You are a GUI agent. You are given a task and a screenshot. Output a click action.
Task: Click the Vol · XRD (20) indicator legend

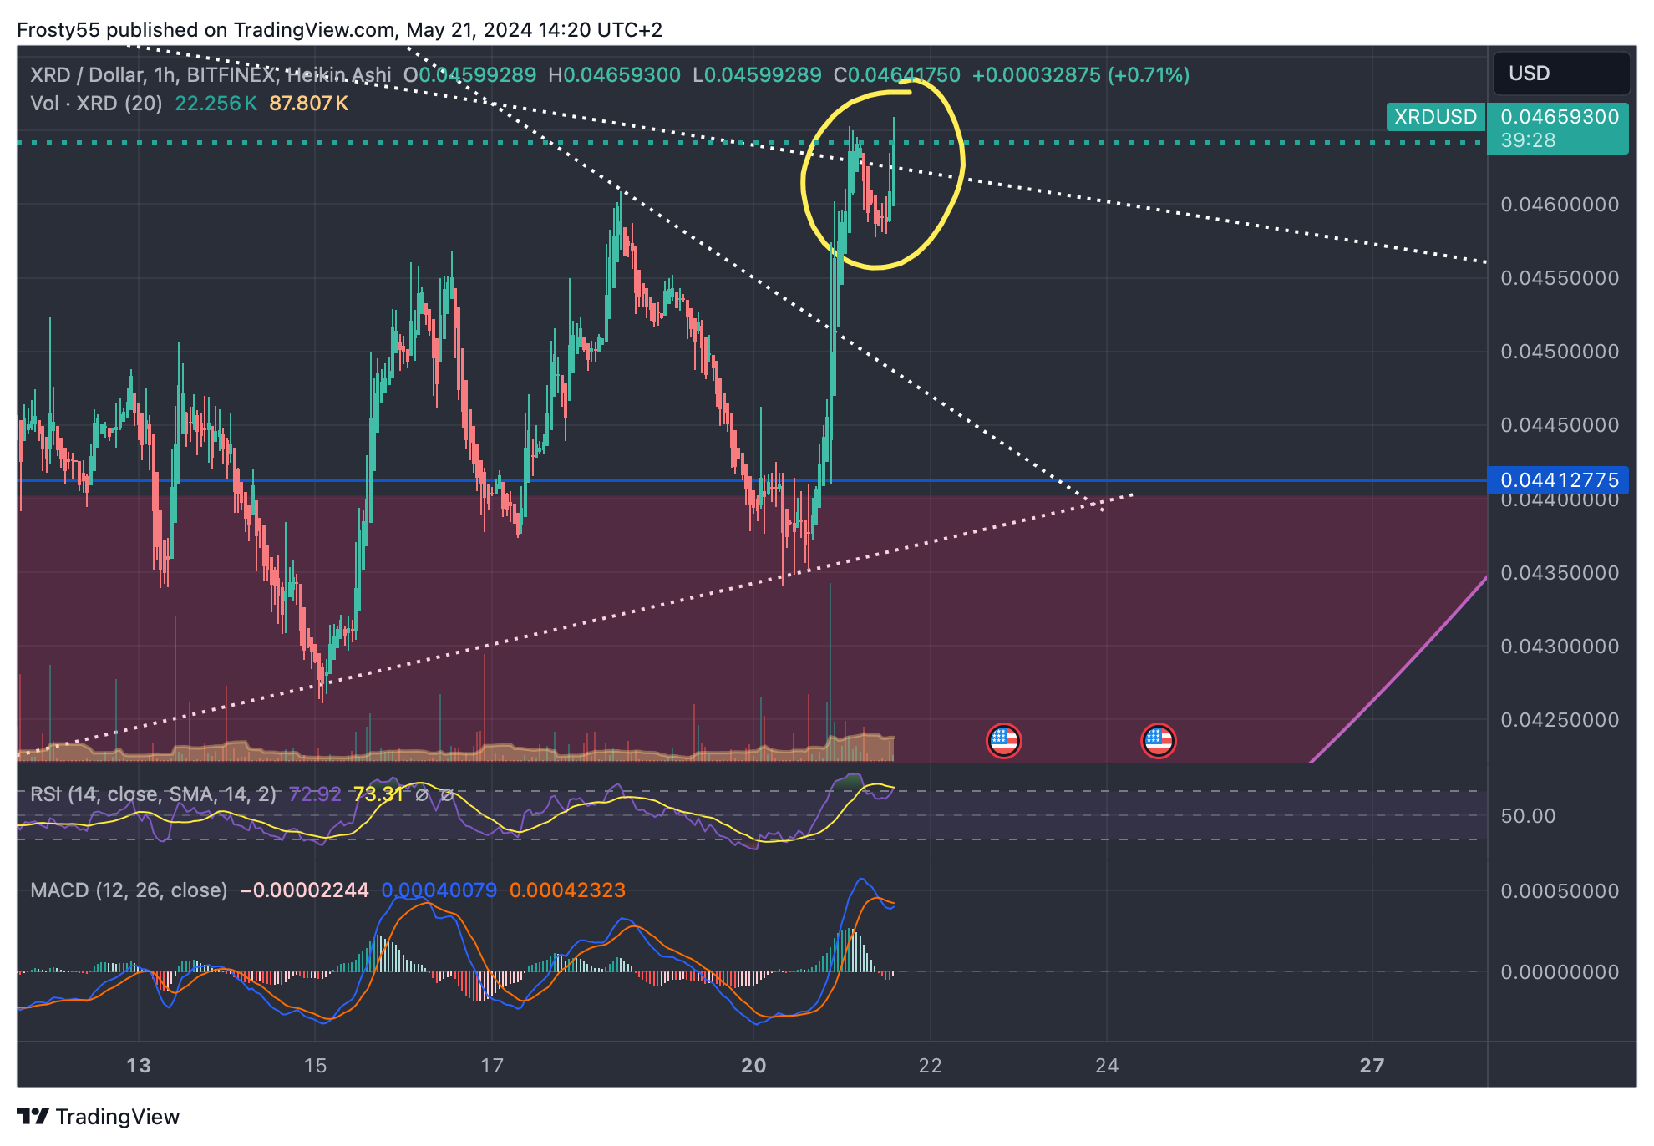(96, 104)
